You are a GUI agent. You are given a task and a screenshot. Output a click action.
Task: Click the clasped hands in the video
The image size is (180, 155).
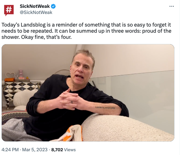[69, 100]
